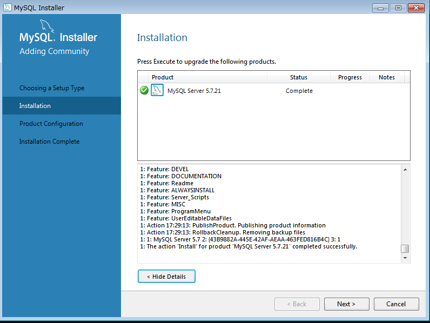Click the MySQL Server product icon

coord(157,90)
